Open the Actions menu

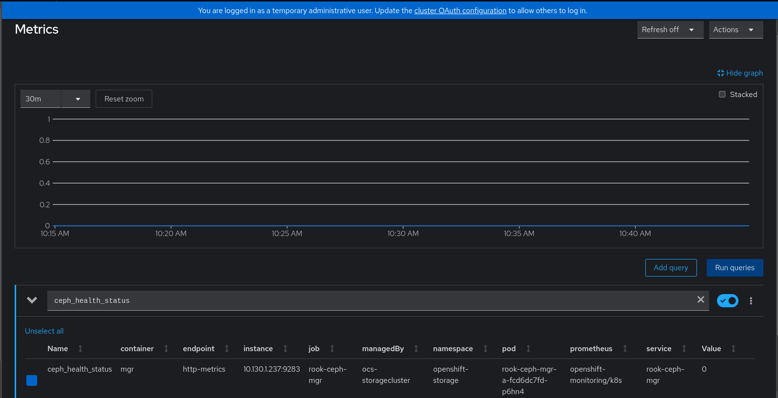(736, 30)
